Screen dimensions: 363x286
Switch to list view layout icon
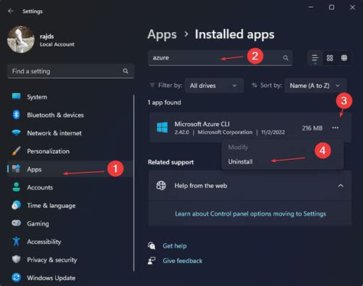(316, 58)
